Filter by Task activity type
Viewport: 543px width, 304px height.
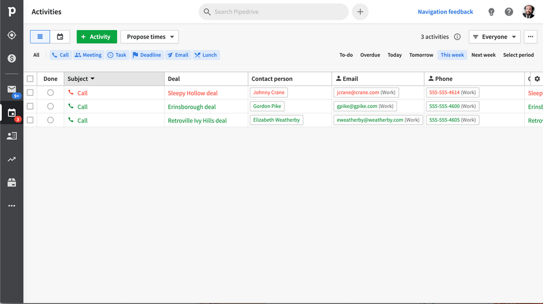117,55
